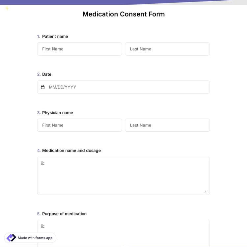247x247 pixels.
Task: Click the Patient name question label
Action: [55, 37]
